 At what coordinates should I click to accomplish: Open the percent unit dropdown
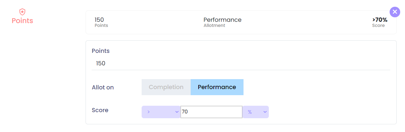[x=255, y=112]
